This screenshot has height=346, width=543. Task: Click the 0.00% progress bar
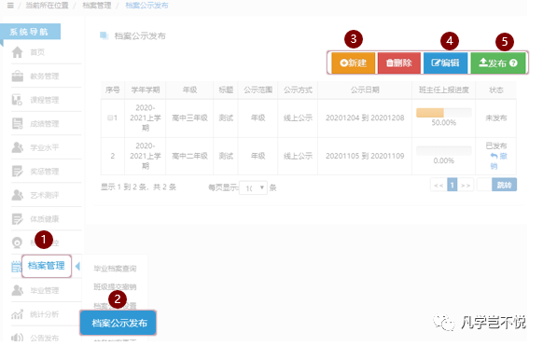pos(443,151)
